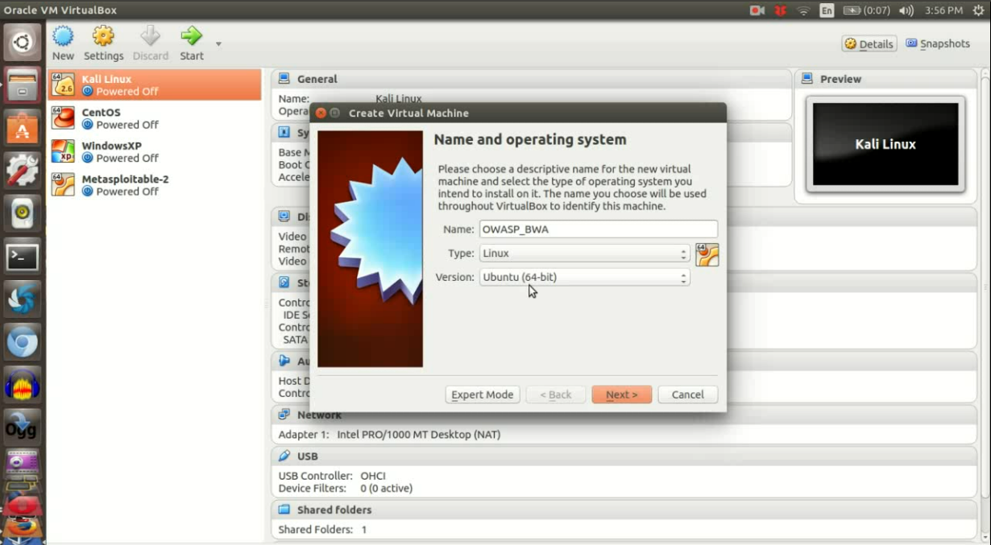Open the Ubuntu dash home launcher icon
This screenshot has height=545, width=991.
click(22, 42)
